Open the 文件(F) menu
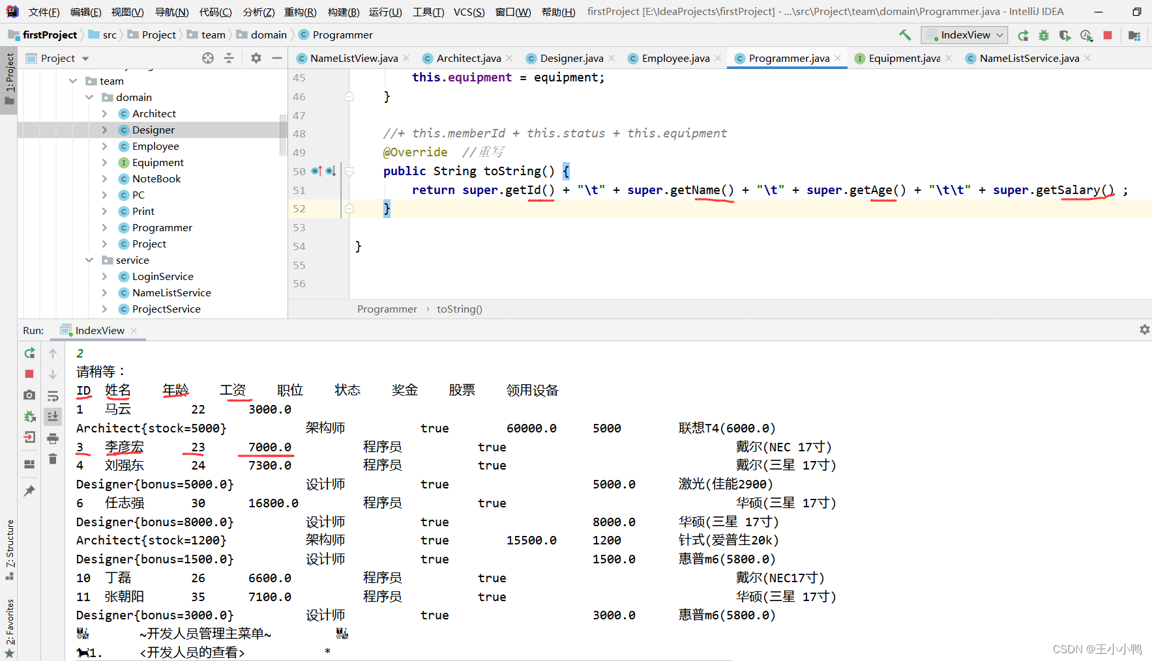The image size is (1152, 661). (x=44, y=12)
